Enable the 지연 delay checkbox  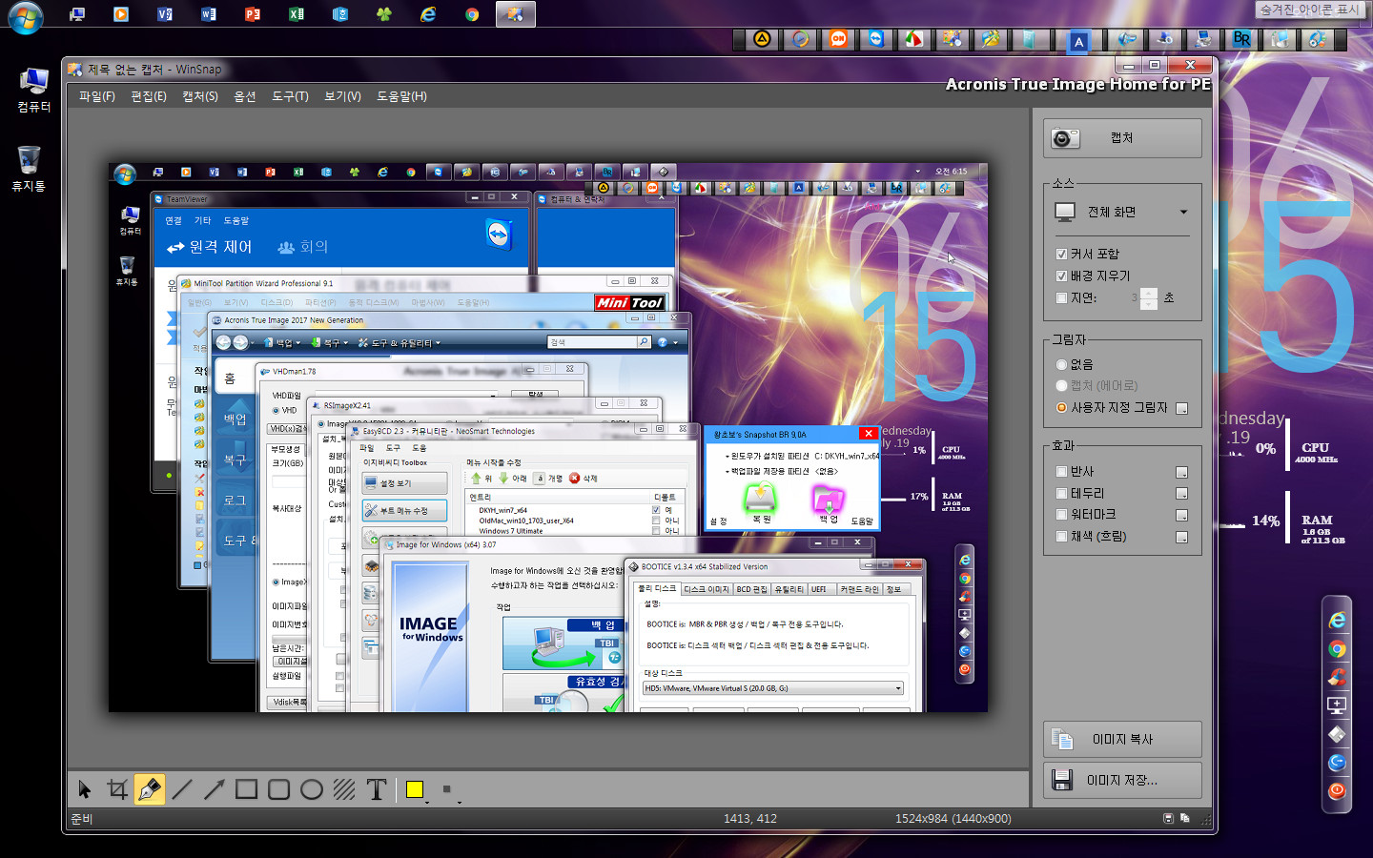tap(1061, 297)
